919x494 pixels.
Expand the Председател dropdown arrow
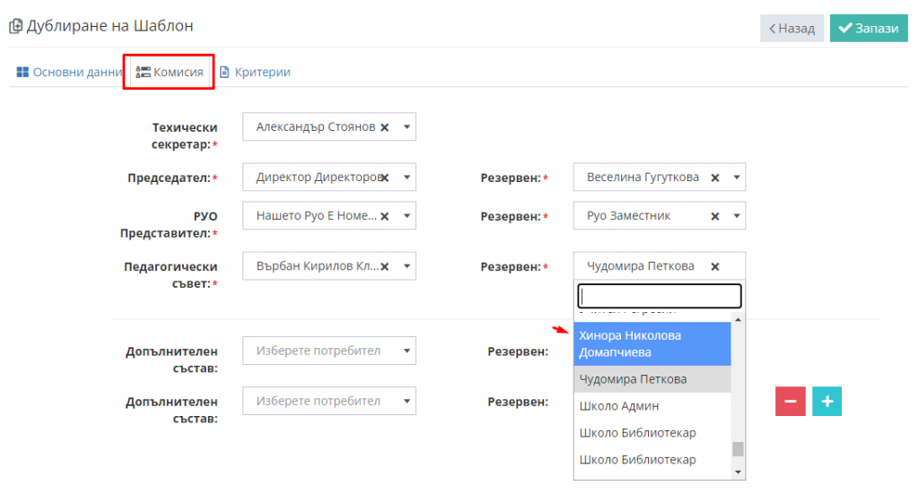coord(407,178)
